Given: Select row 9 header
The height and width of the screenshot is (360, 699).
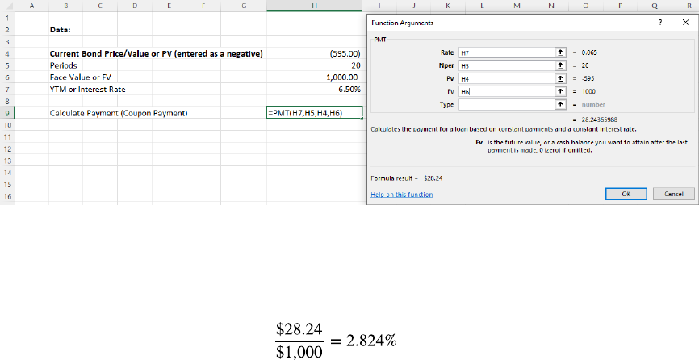Looking at the screenshot, I should pos(6,113).
